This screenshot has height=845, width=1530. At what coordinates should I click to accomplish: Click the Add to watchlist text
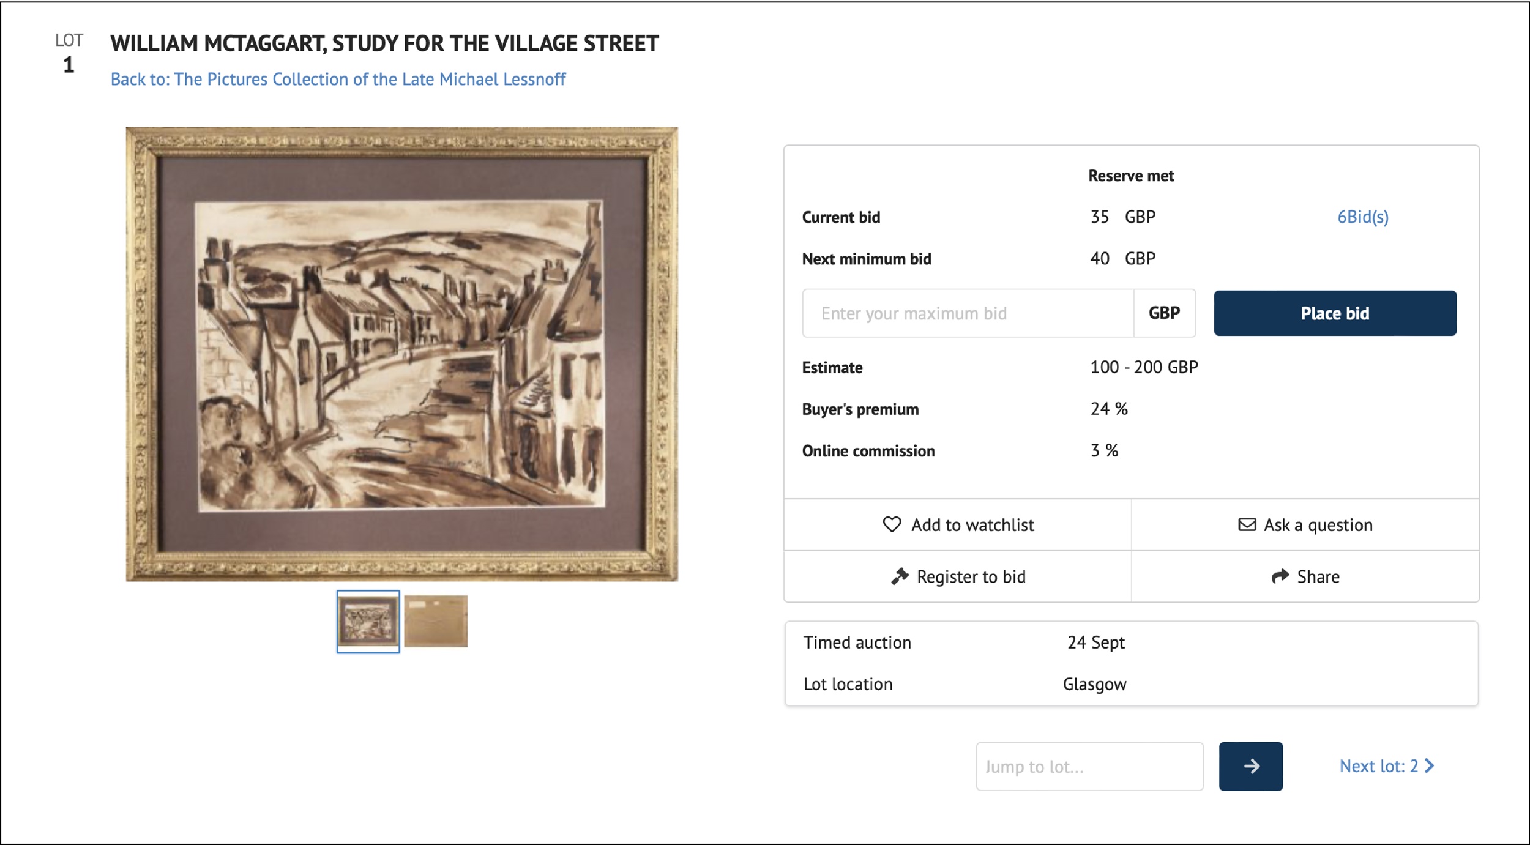[x=972, y=525]
